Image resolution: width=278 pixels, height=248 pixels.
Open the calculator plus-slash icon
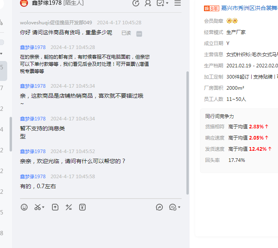click(69, 207)
